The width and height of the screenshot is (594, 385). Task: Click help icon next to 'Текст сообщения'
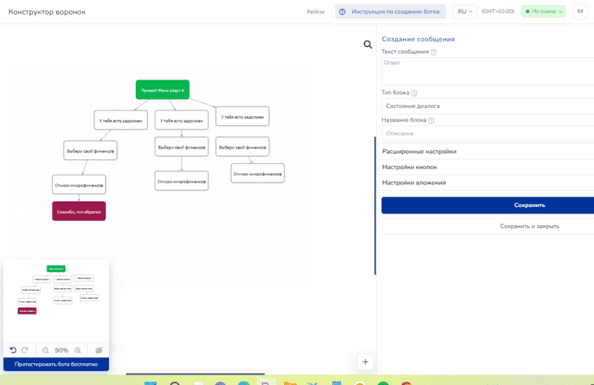[x=434, y=52]
